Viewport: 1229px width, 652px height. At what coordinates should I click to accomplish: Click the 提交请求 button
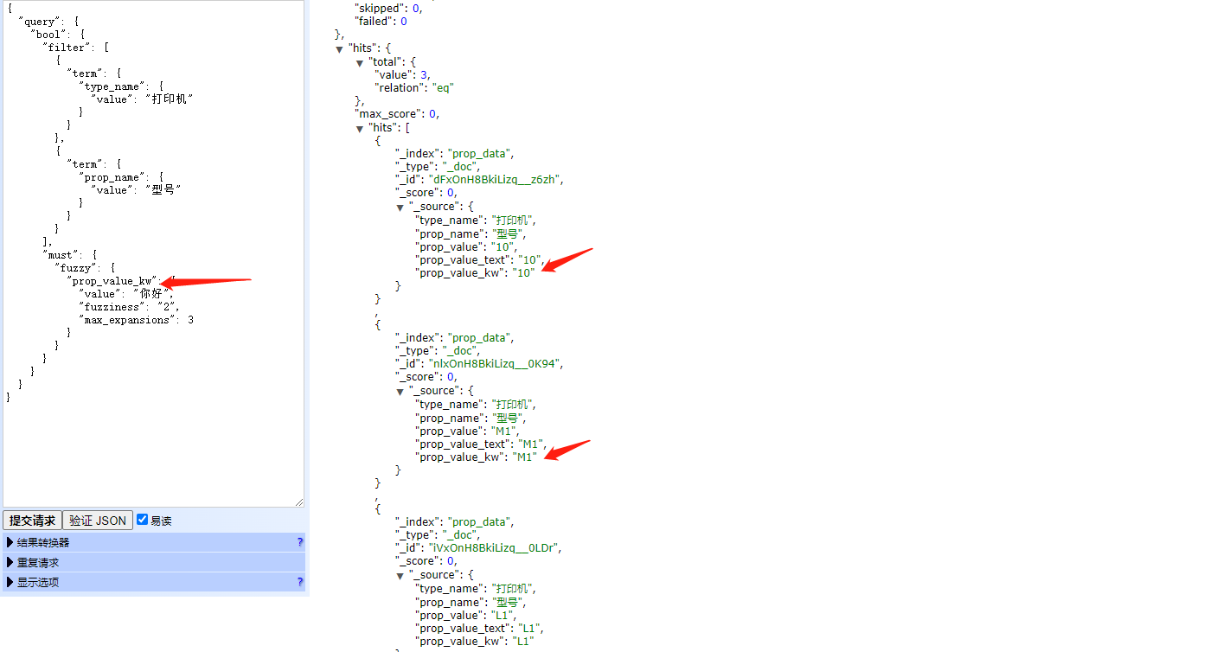[x=32, y=521]
